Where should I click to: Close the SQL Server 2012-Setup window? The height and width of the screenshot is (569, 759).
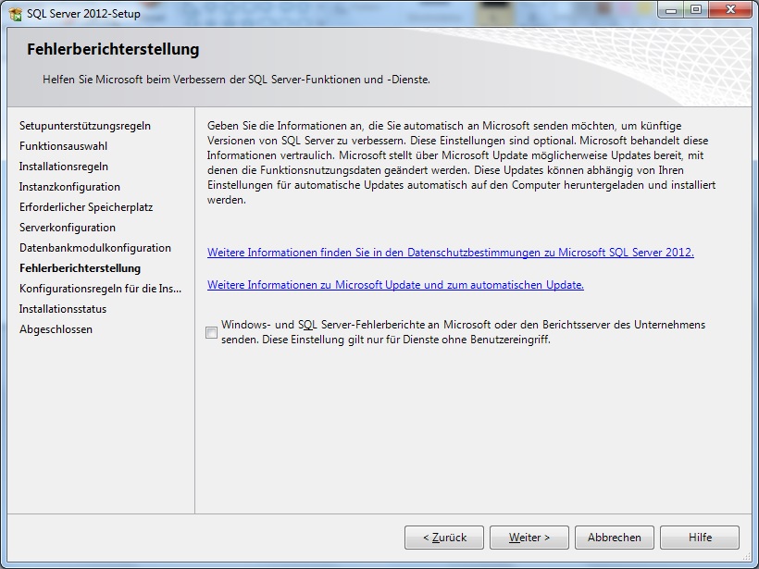click(x=730, y=9)
